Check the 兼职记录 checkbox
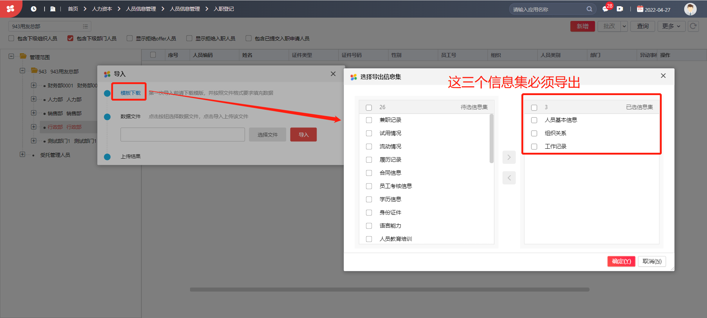The width and height of the screenshot is (707, 318). pos(369,120)
